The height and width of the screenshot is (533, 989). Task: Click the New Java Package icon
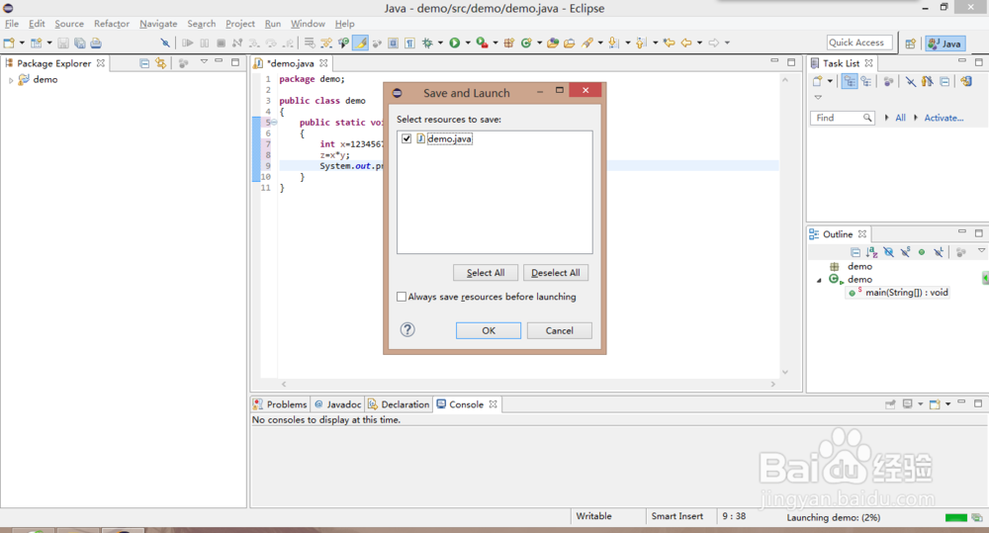point(509,43)
